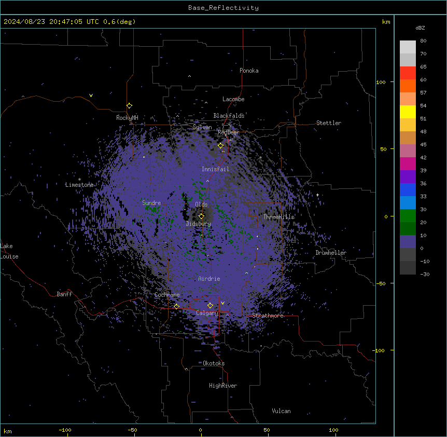Pick the bright yellow 51-54 dBZ swatch
Image resolution: width=447 pixels, height=437 pixels.
[x=408, y=112]
